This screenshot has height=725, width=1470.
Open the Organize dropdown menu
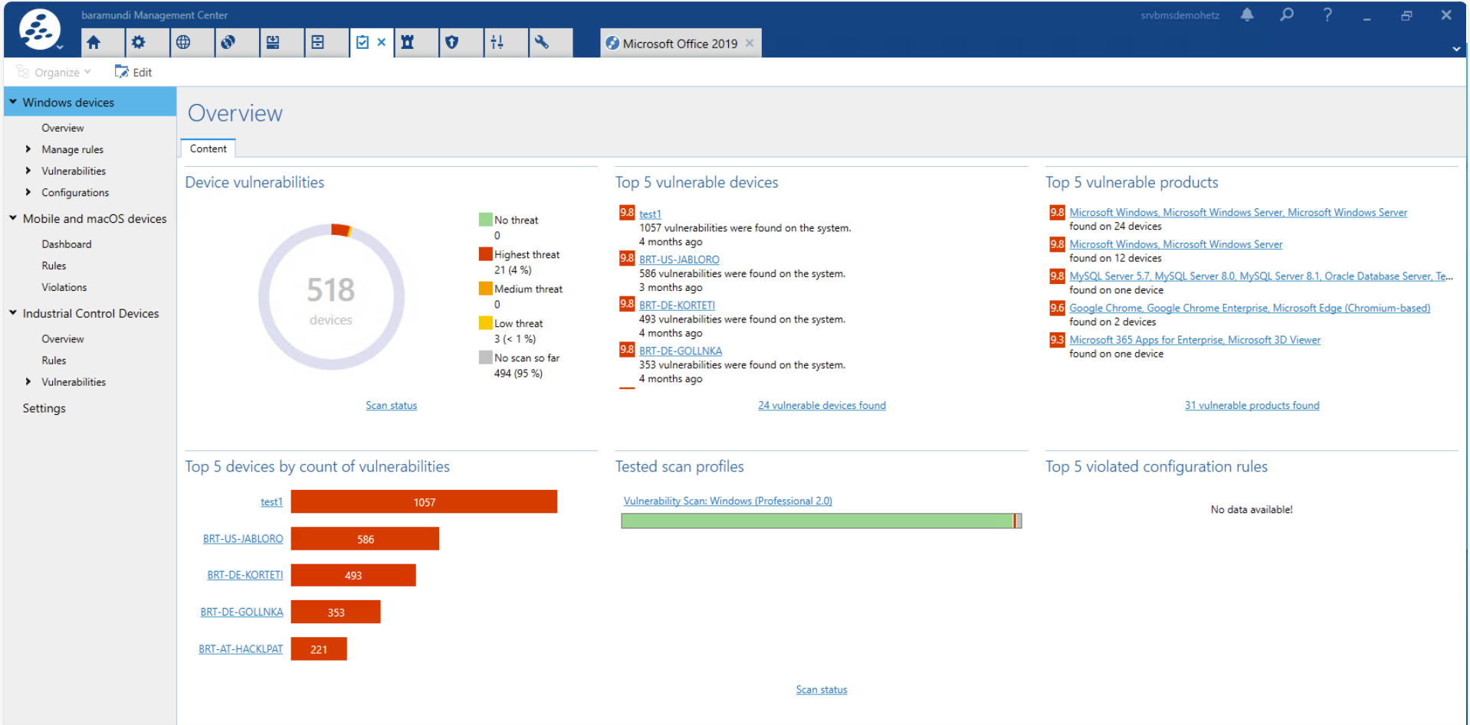pyautogui.click(x=55, y=72)
